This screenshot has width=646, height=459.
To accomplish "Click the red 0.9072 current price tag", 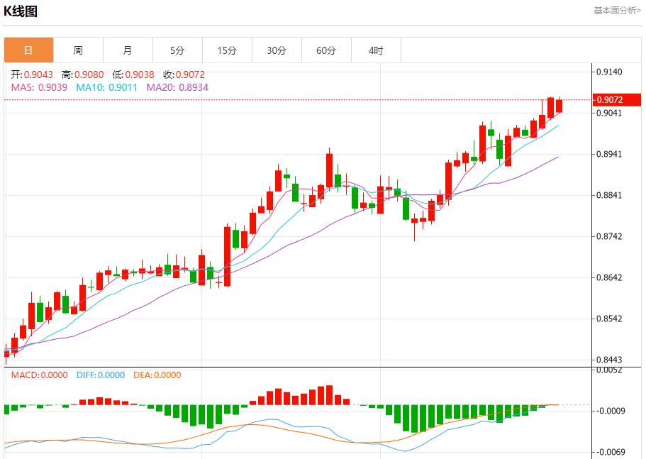I will tap(617, 100).
